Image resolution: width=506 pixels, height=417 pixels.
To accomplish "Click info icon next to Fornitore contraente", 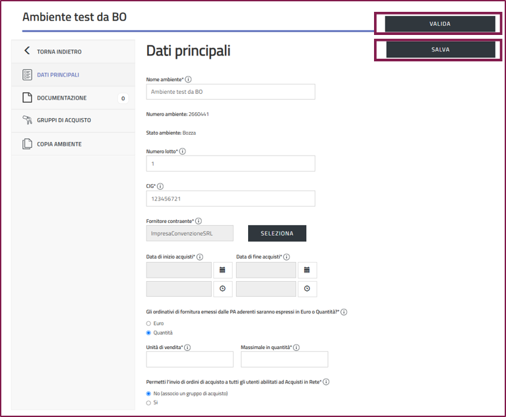I will 199,221.
